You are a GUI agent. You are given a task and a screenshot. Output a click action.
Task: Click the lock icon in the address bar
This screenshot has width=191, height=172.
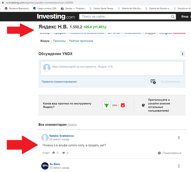3,2
